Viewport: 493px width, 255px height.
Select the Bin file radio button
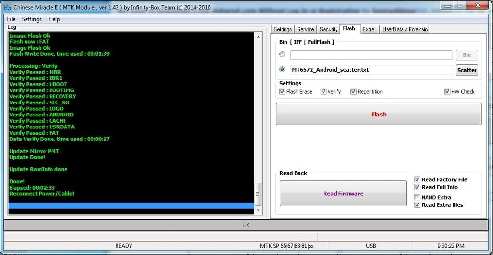[x=282, y=55]
